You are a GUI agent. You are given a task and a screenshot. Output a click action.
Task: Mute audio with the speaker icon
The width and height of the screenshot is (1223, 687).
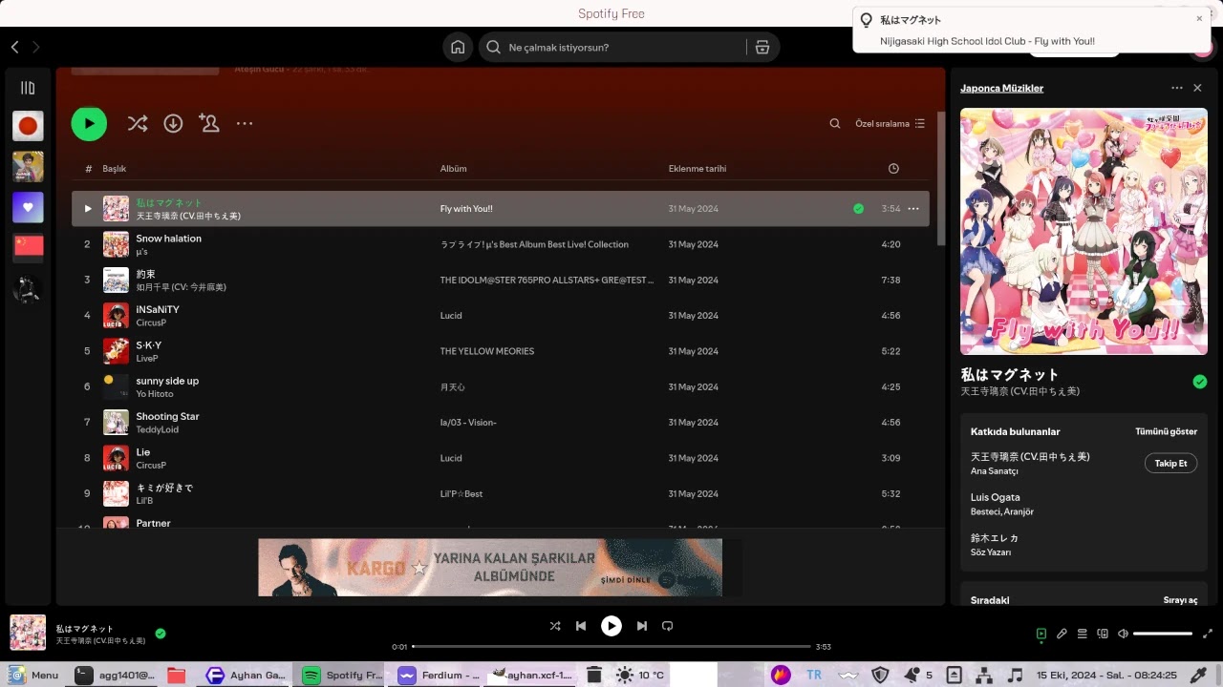[1123, 634]
